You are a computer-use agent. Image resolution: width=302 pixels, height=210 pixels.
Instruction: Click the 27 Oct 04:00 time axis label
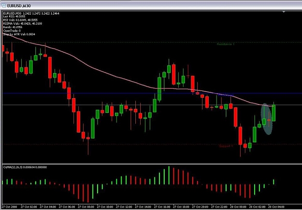[x=48, y=207]
